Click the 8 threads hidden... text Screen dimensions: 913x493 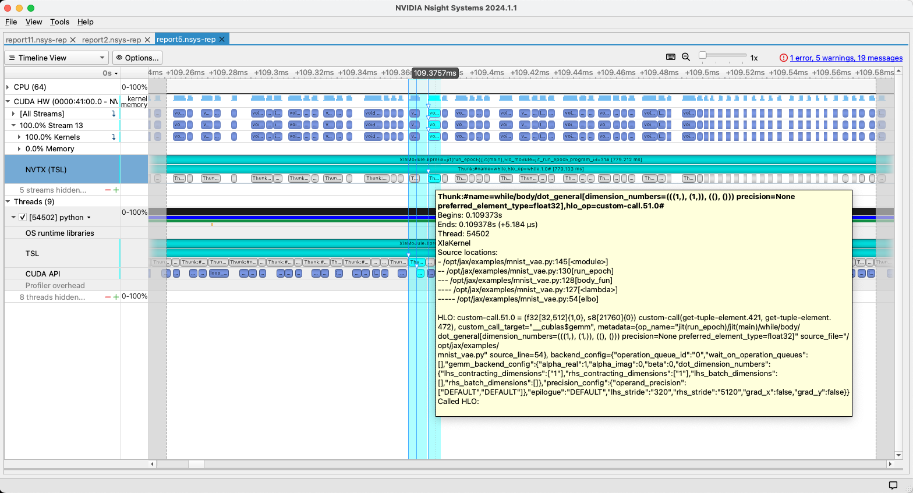(52, 297)
